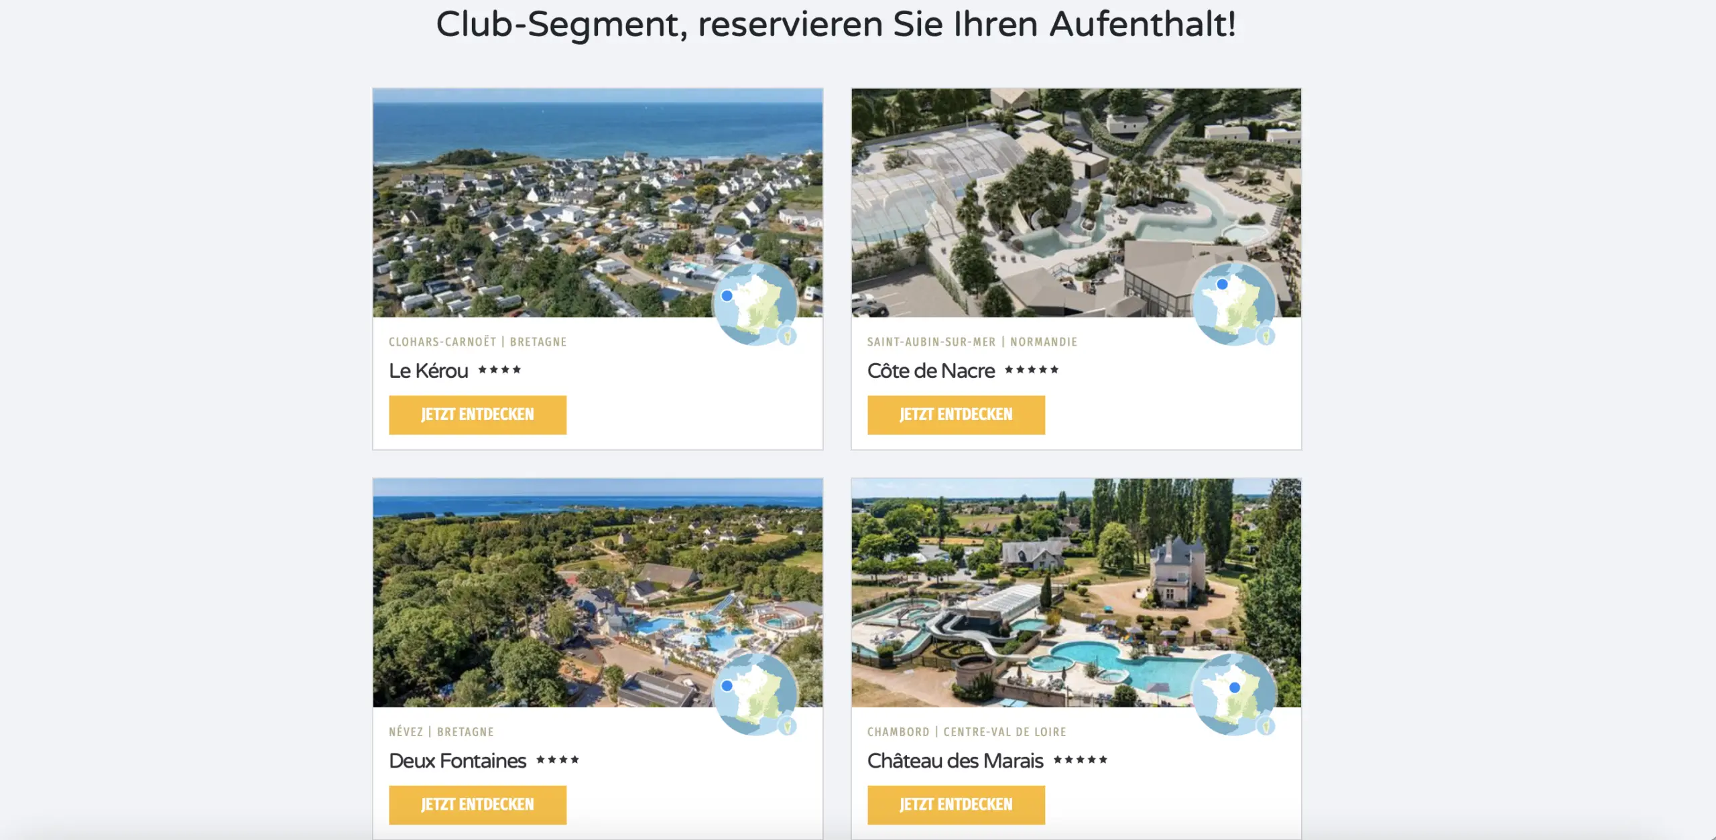Click Jetzt Entdecken button for Côte de Nacre
Screen dimensions: 1716x840
[956, 415]
